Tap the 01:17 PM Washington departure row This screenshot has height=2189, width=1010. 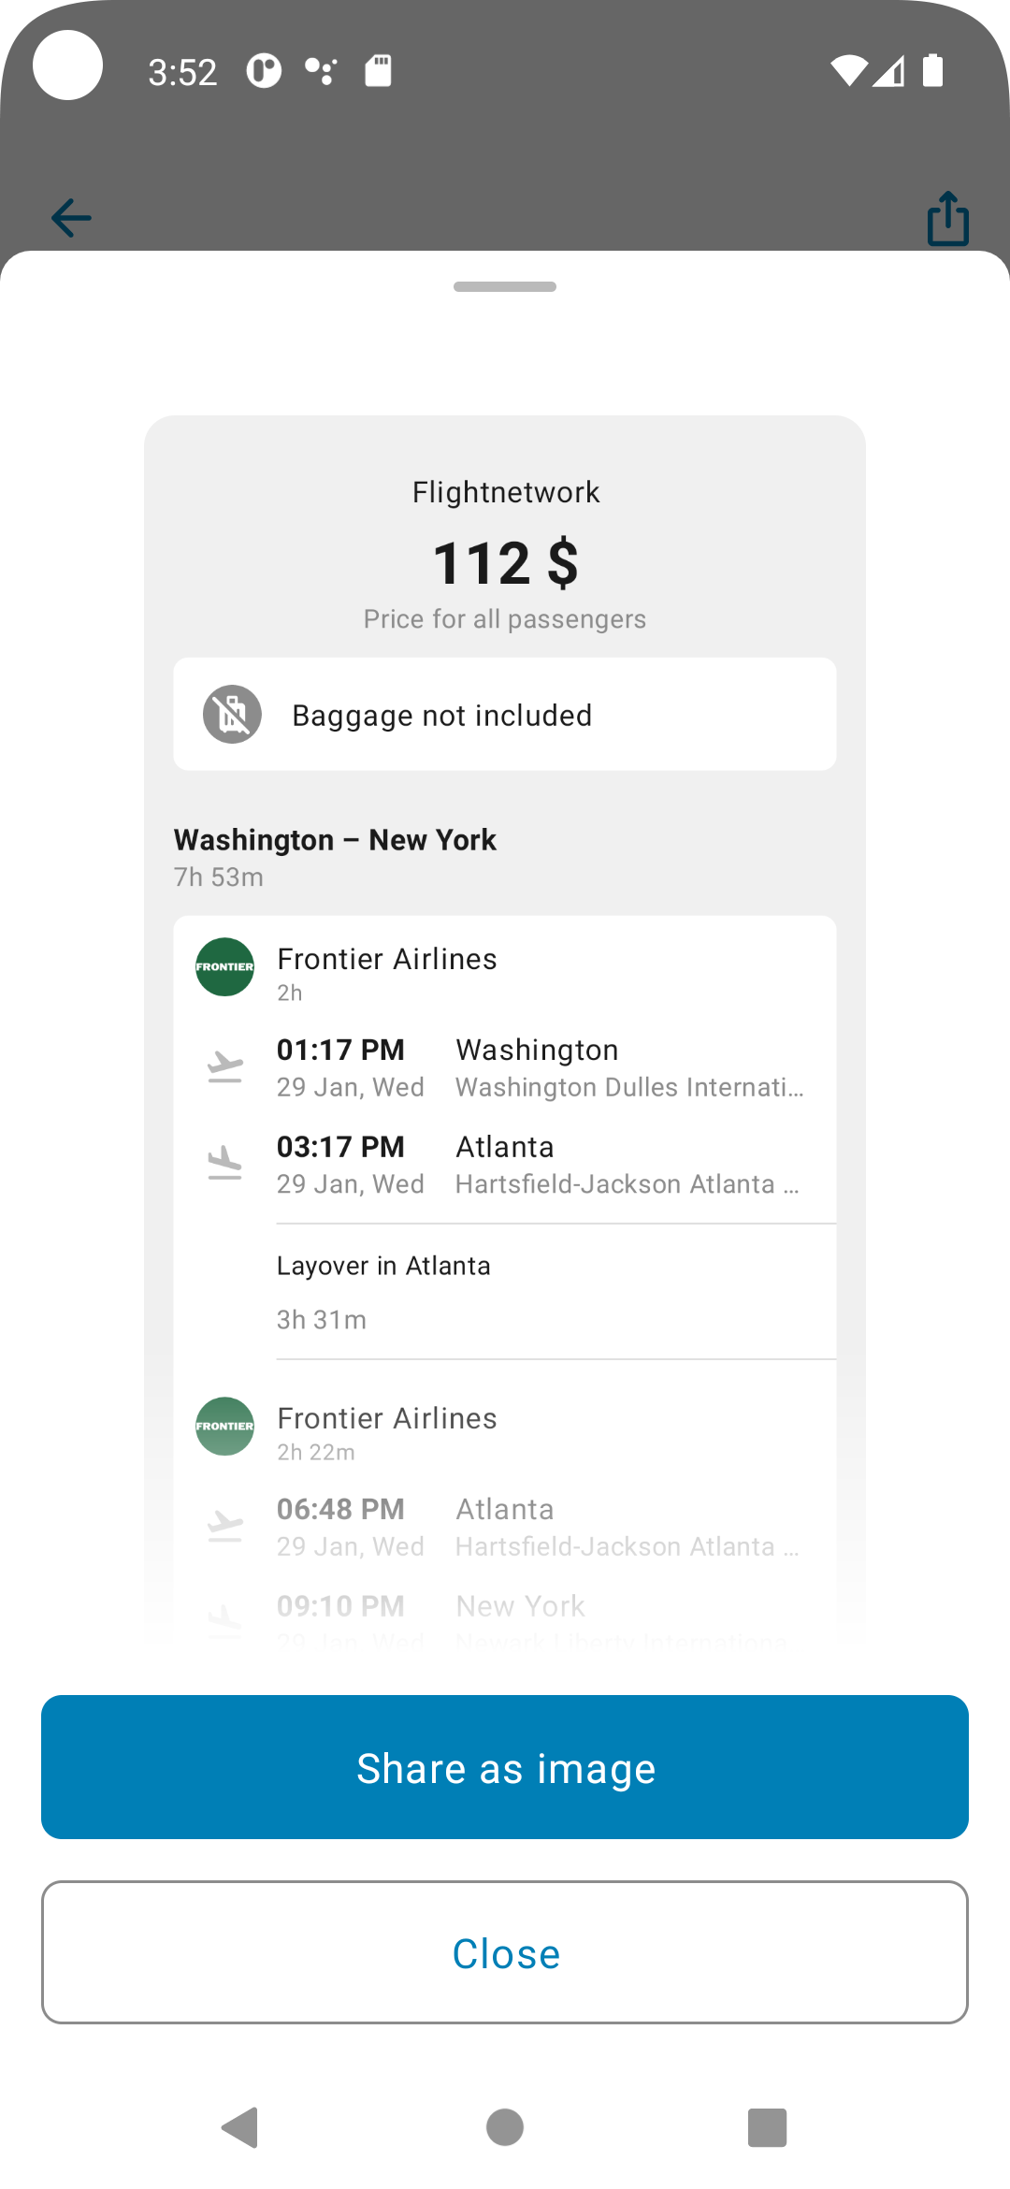coord(540,1067)
